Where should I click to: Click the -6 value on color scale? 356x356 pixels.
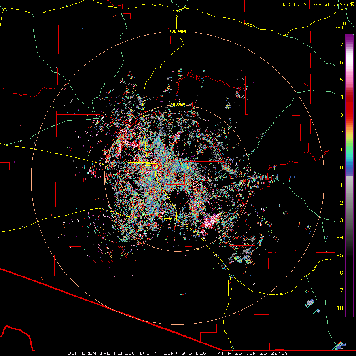tap(340, 273)
